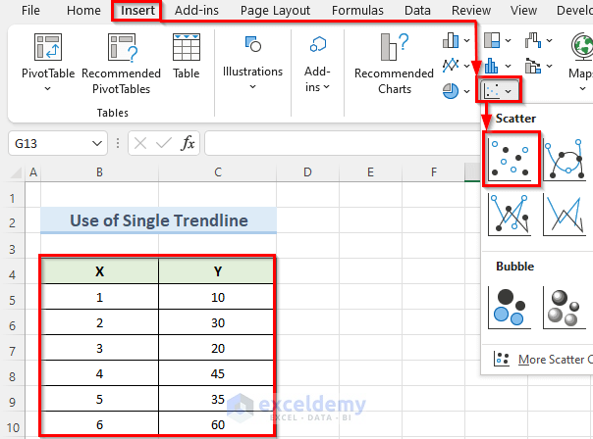Click the Y value 10 cell
The image size is (593, 439).
[x=217, y=298]
